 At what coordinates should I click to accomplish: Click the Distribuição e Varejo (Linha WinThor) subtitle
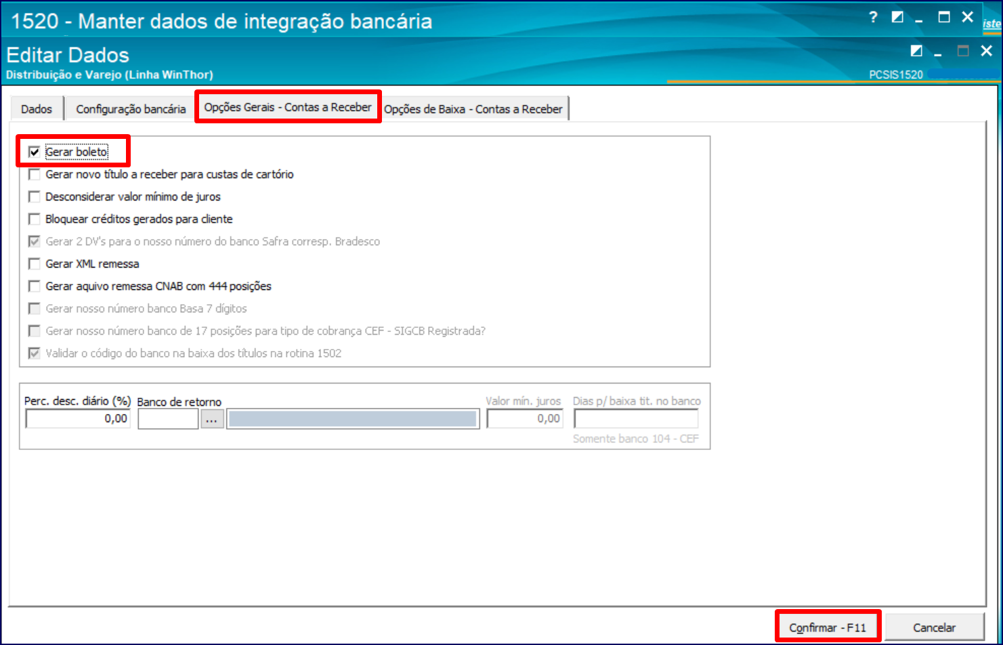[110, 75]
